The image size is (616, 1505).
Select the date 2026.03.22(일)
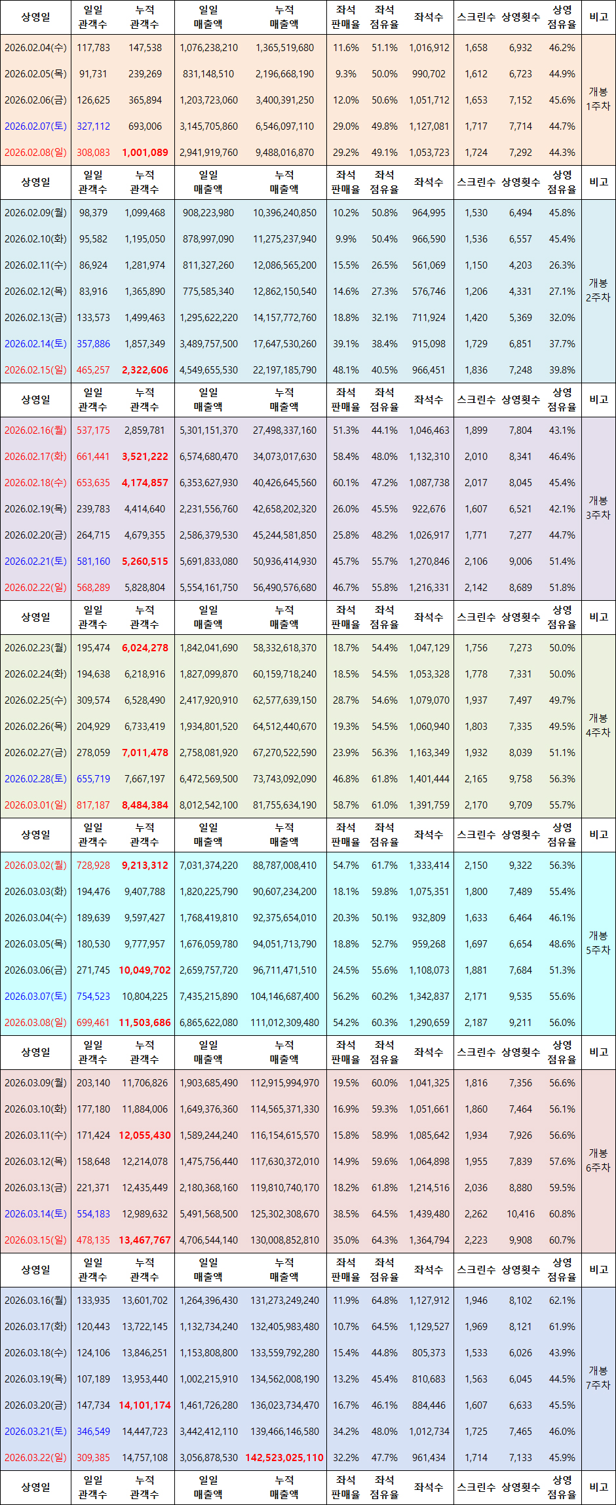(x=35, y=1458)
